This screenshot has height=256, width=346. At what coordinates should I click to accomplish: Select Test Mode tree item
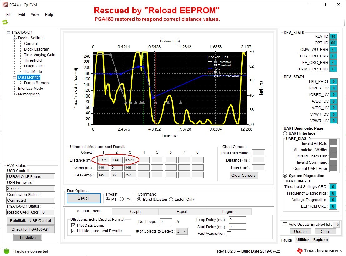coord(33,72)
